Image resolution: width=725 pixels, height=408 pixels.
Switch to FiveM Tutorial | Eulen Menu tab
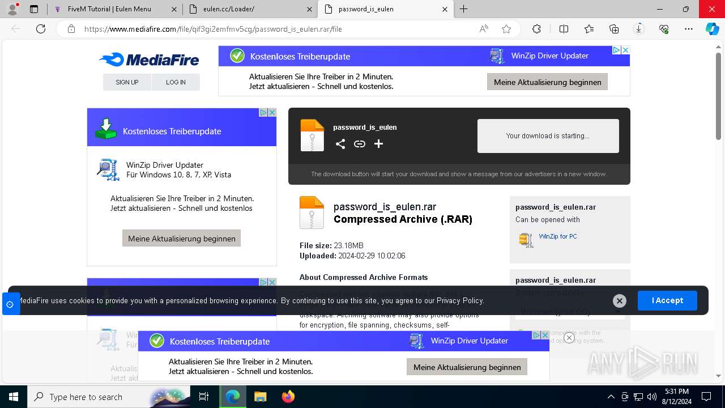(109, 9)
